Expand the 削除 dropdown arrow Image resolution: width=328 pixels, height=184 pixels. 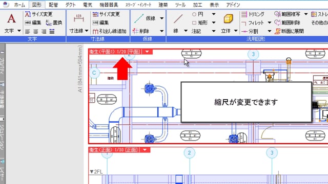pos(162,31)
